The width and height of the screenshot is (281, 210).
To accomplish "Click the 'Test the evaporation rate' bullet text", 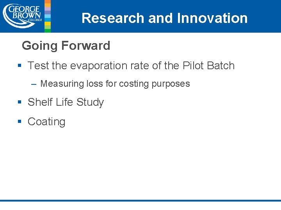I will pyautogui.click(x=131, y=66).
